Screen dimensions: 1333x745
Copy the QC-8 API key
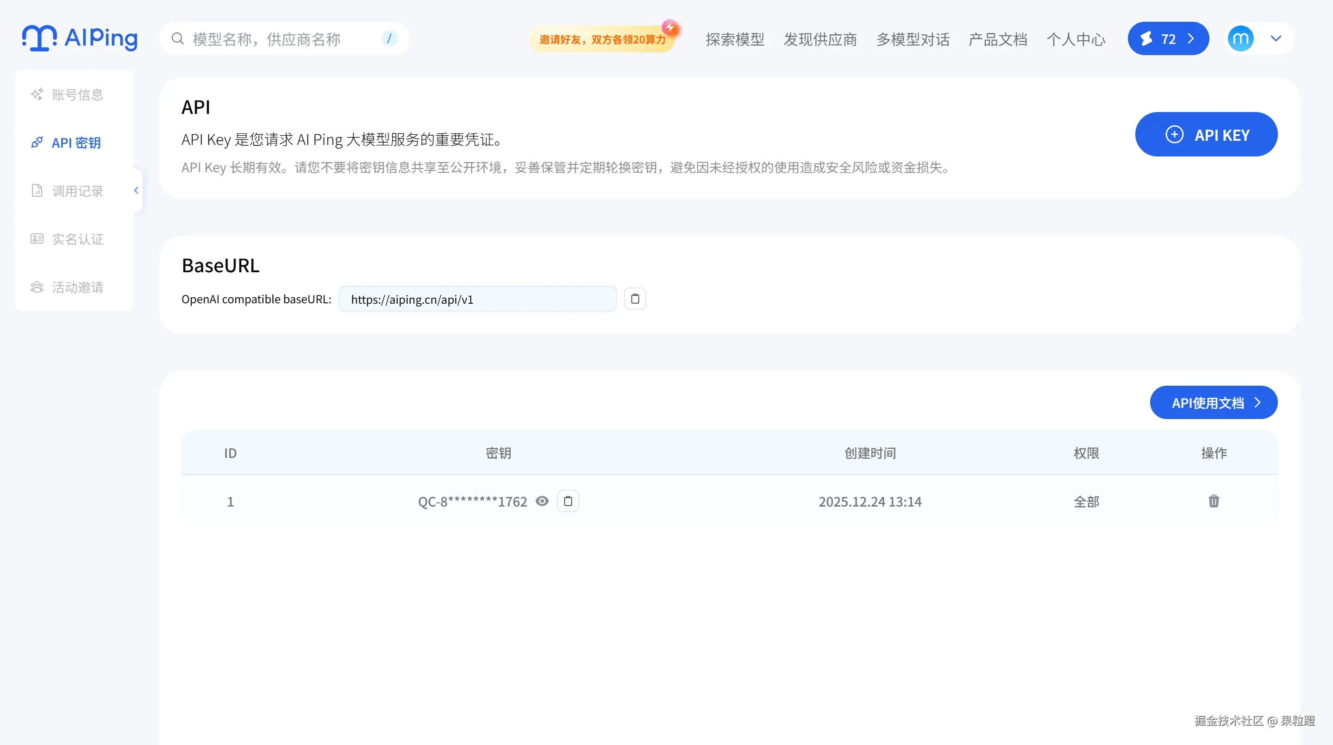568,501
